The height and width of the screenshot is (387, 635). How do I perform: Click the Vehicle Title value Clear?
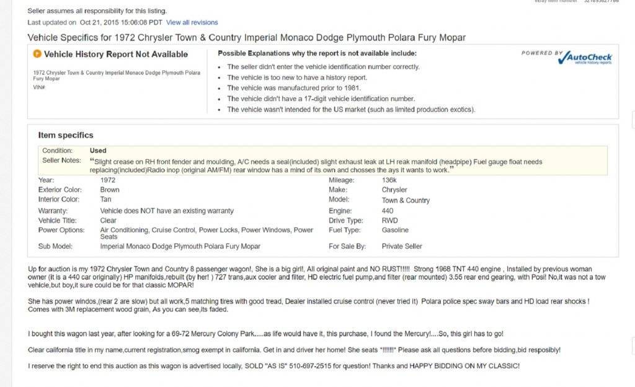click(x=109, y=220)
